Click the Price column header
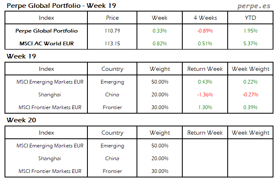The width and height of the screenshot is (278, 182). pyautogui.click(x=112, y=18)
